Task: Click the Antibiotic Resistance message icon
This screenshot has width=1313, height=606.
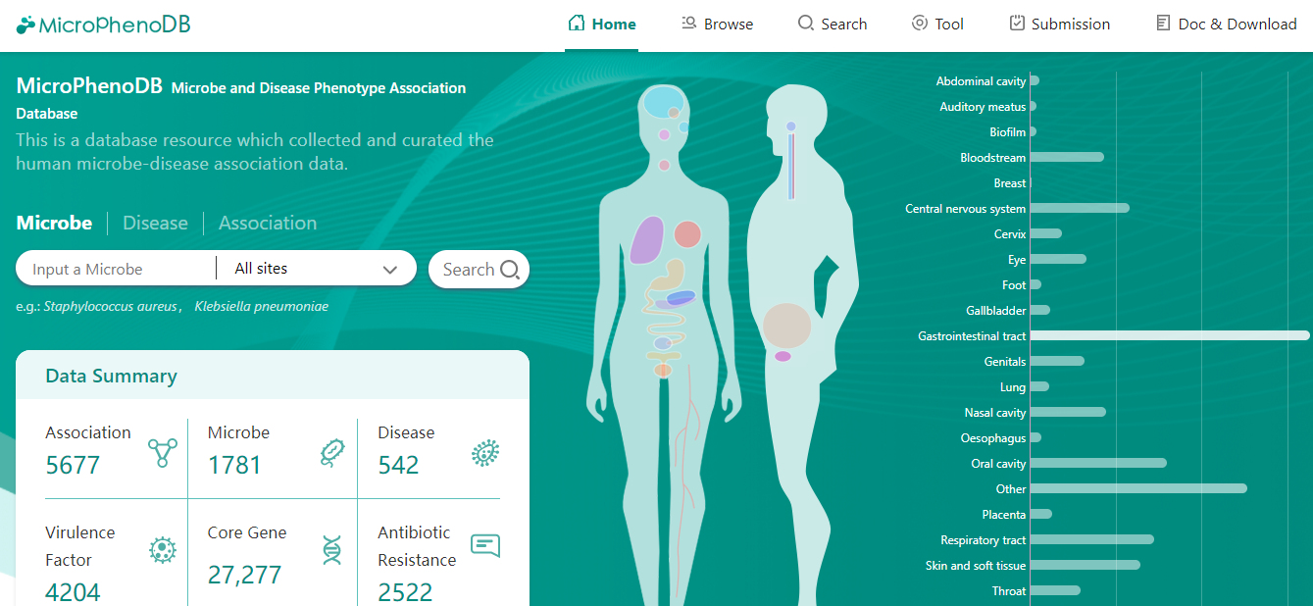Action: point(485,546)
